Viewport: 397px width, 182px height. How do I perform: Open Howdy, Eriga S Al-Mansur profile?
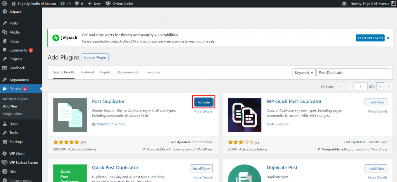click(373, 3)
